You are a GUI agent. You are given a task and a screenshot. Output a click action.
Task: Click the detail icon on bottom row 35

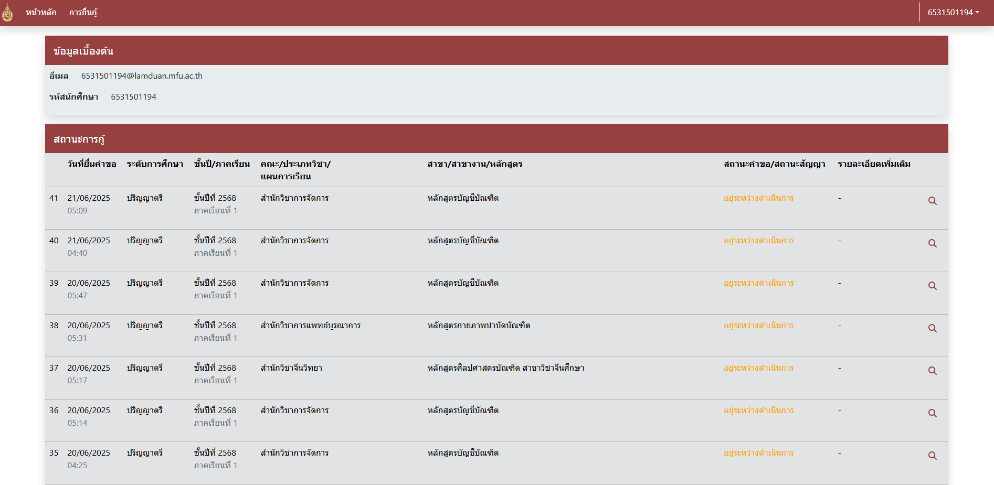click(x=933, y=456)
